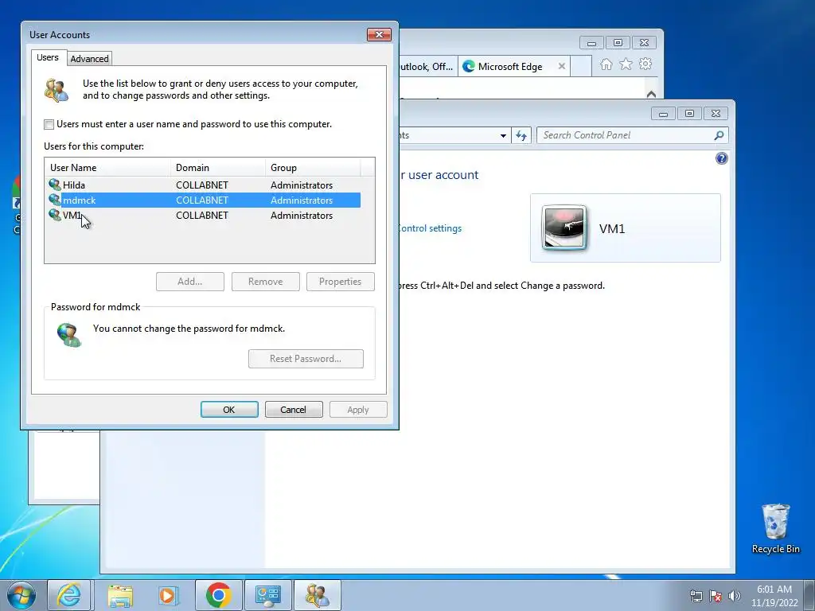
Task: Sort by Group column header
Action: click(x=312, y=168)
